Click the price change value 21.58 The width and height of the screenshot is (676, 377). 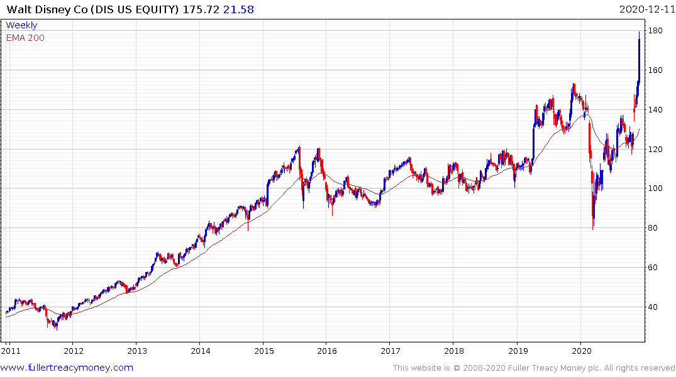coord(238,9)
